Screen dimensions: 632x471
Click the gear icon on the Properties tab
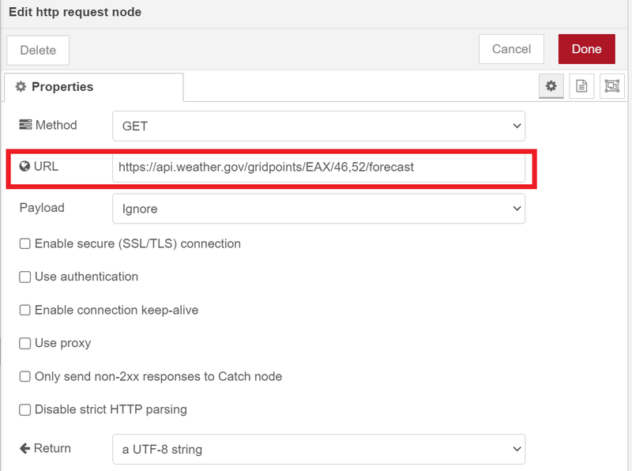tap(21, 87)
